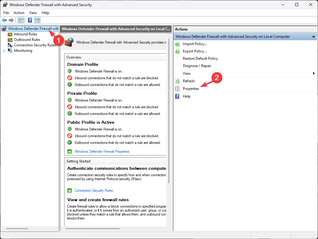
Task: Click the blue Help toolbar icon
Action: (30, 20)
